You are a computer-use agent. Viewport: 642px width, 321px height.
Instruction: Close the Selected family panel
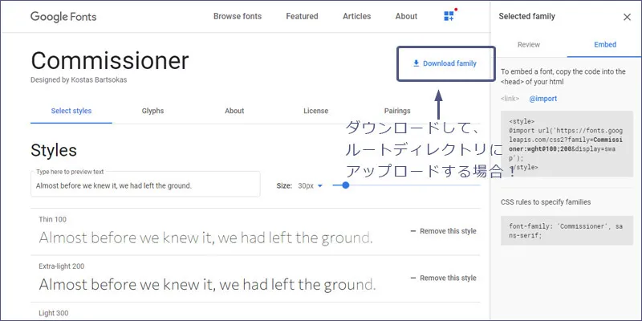tap(627, 16)
